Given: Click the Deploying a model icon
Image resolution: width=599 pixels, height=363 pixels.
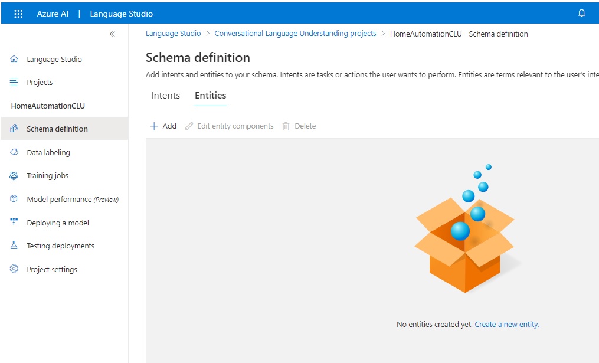Looking at the screenshot, I should (14, 223).
